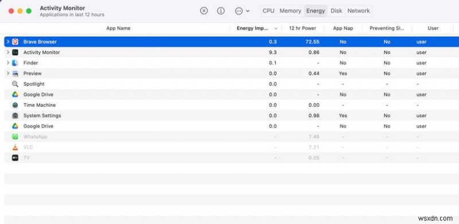This screenshot has width=459, height=224.
Task: Open the ellipsis more options menu
Action: coord(242,11)
